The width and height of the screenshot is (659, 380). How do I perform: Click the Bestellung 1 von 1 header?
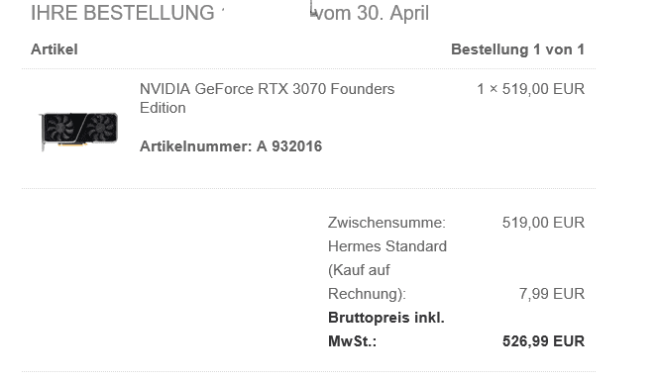point(517,49)
